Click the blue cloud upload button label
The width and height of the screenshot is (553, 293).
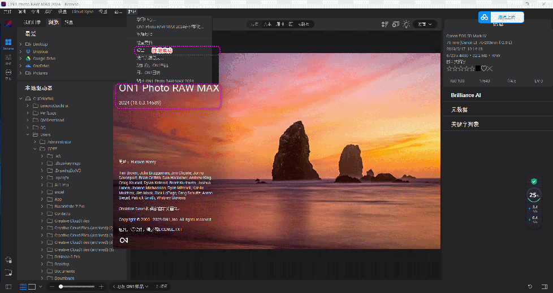click(506, 17)
